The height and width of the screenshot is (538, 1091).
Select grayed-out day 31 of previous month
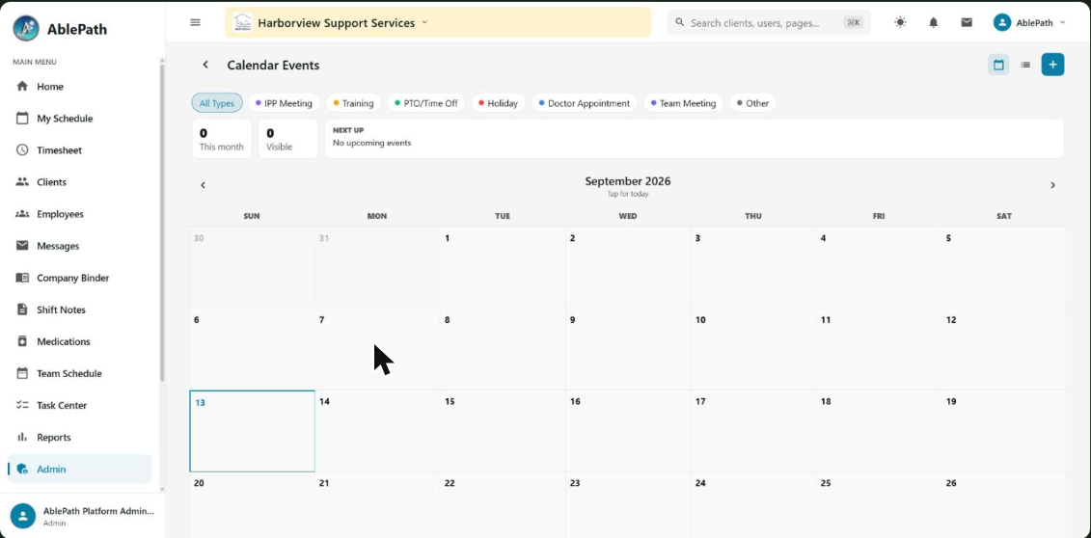coord(377,268)
